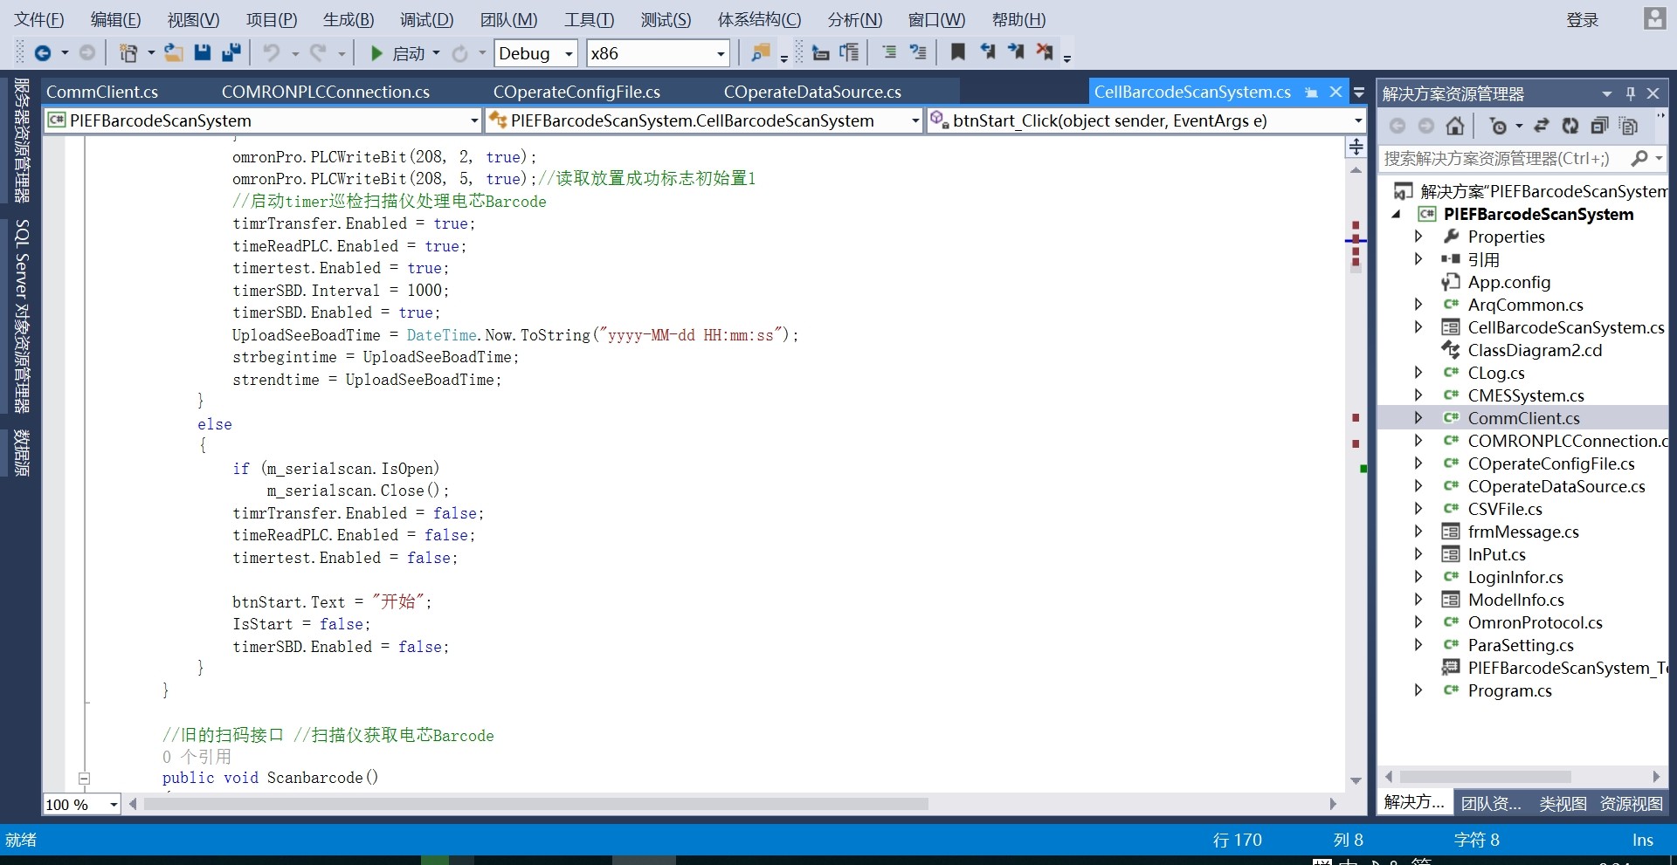Click the Save All toolbar icon
Viewport: 1677px width, 865px height.
point(231,53)
